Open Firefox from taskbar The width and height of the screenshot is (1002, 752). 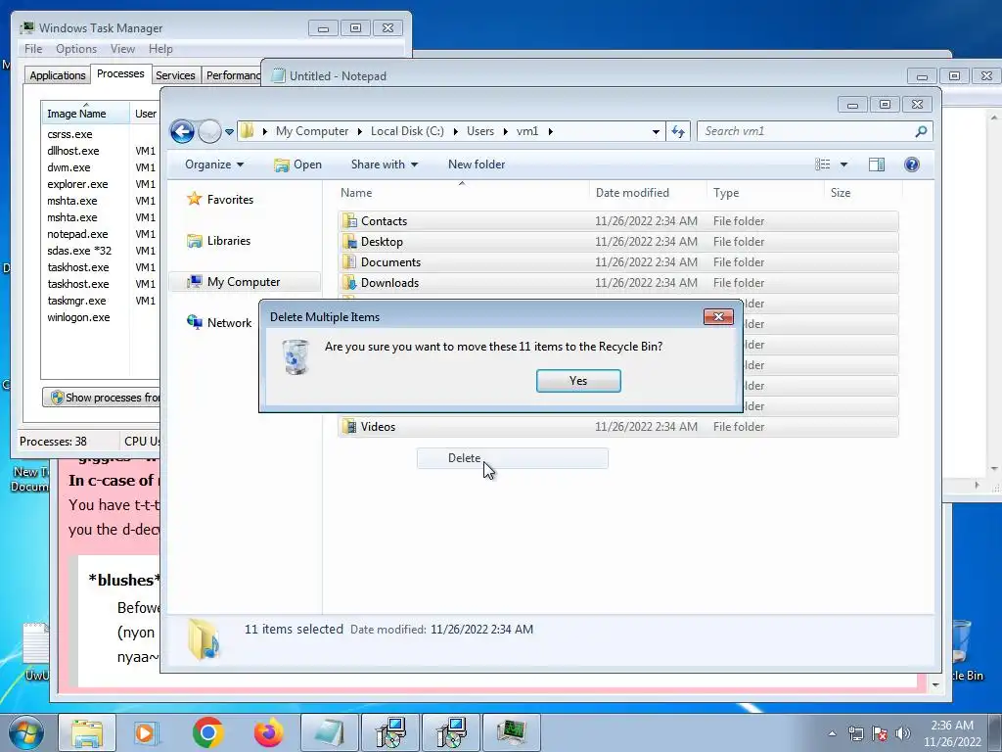[x=268, y=732]
